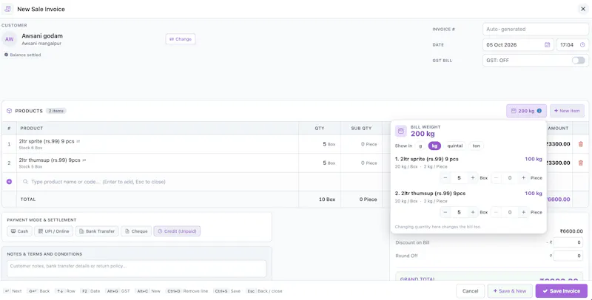Click the search magnifier icon in product row

tap(25, 182)
